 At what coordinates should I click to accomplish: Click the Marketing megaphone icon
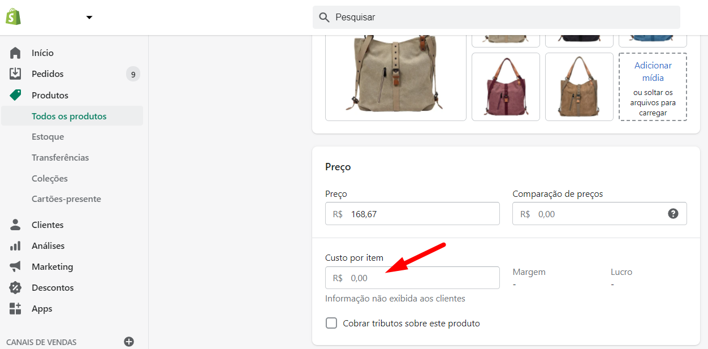pos(15,266)
